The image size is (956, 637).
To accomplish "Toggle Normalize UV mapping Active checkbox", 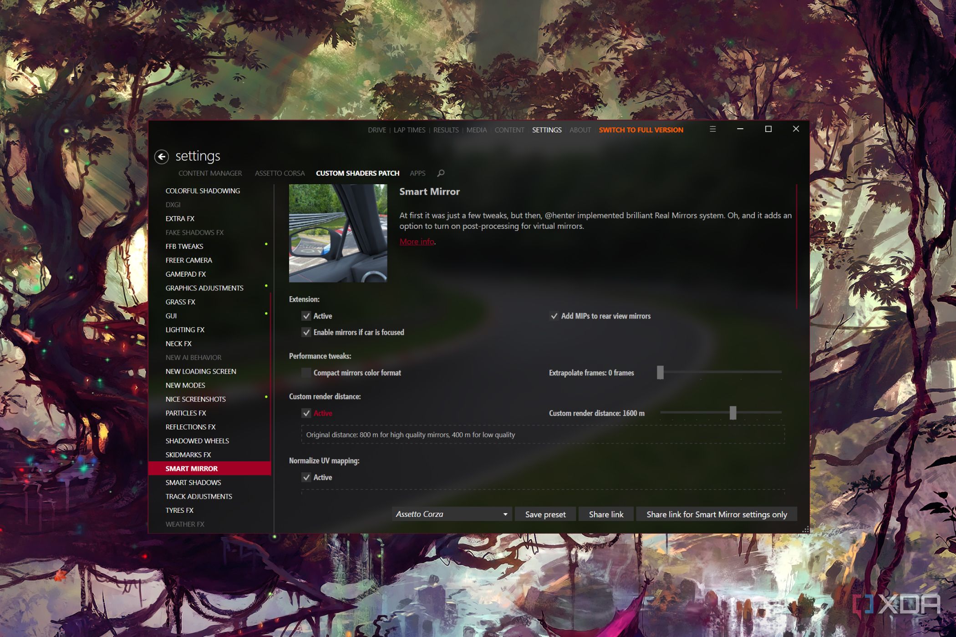I will [x=306, y=477].
